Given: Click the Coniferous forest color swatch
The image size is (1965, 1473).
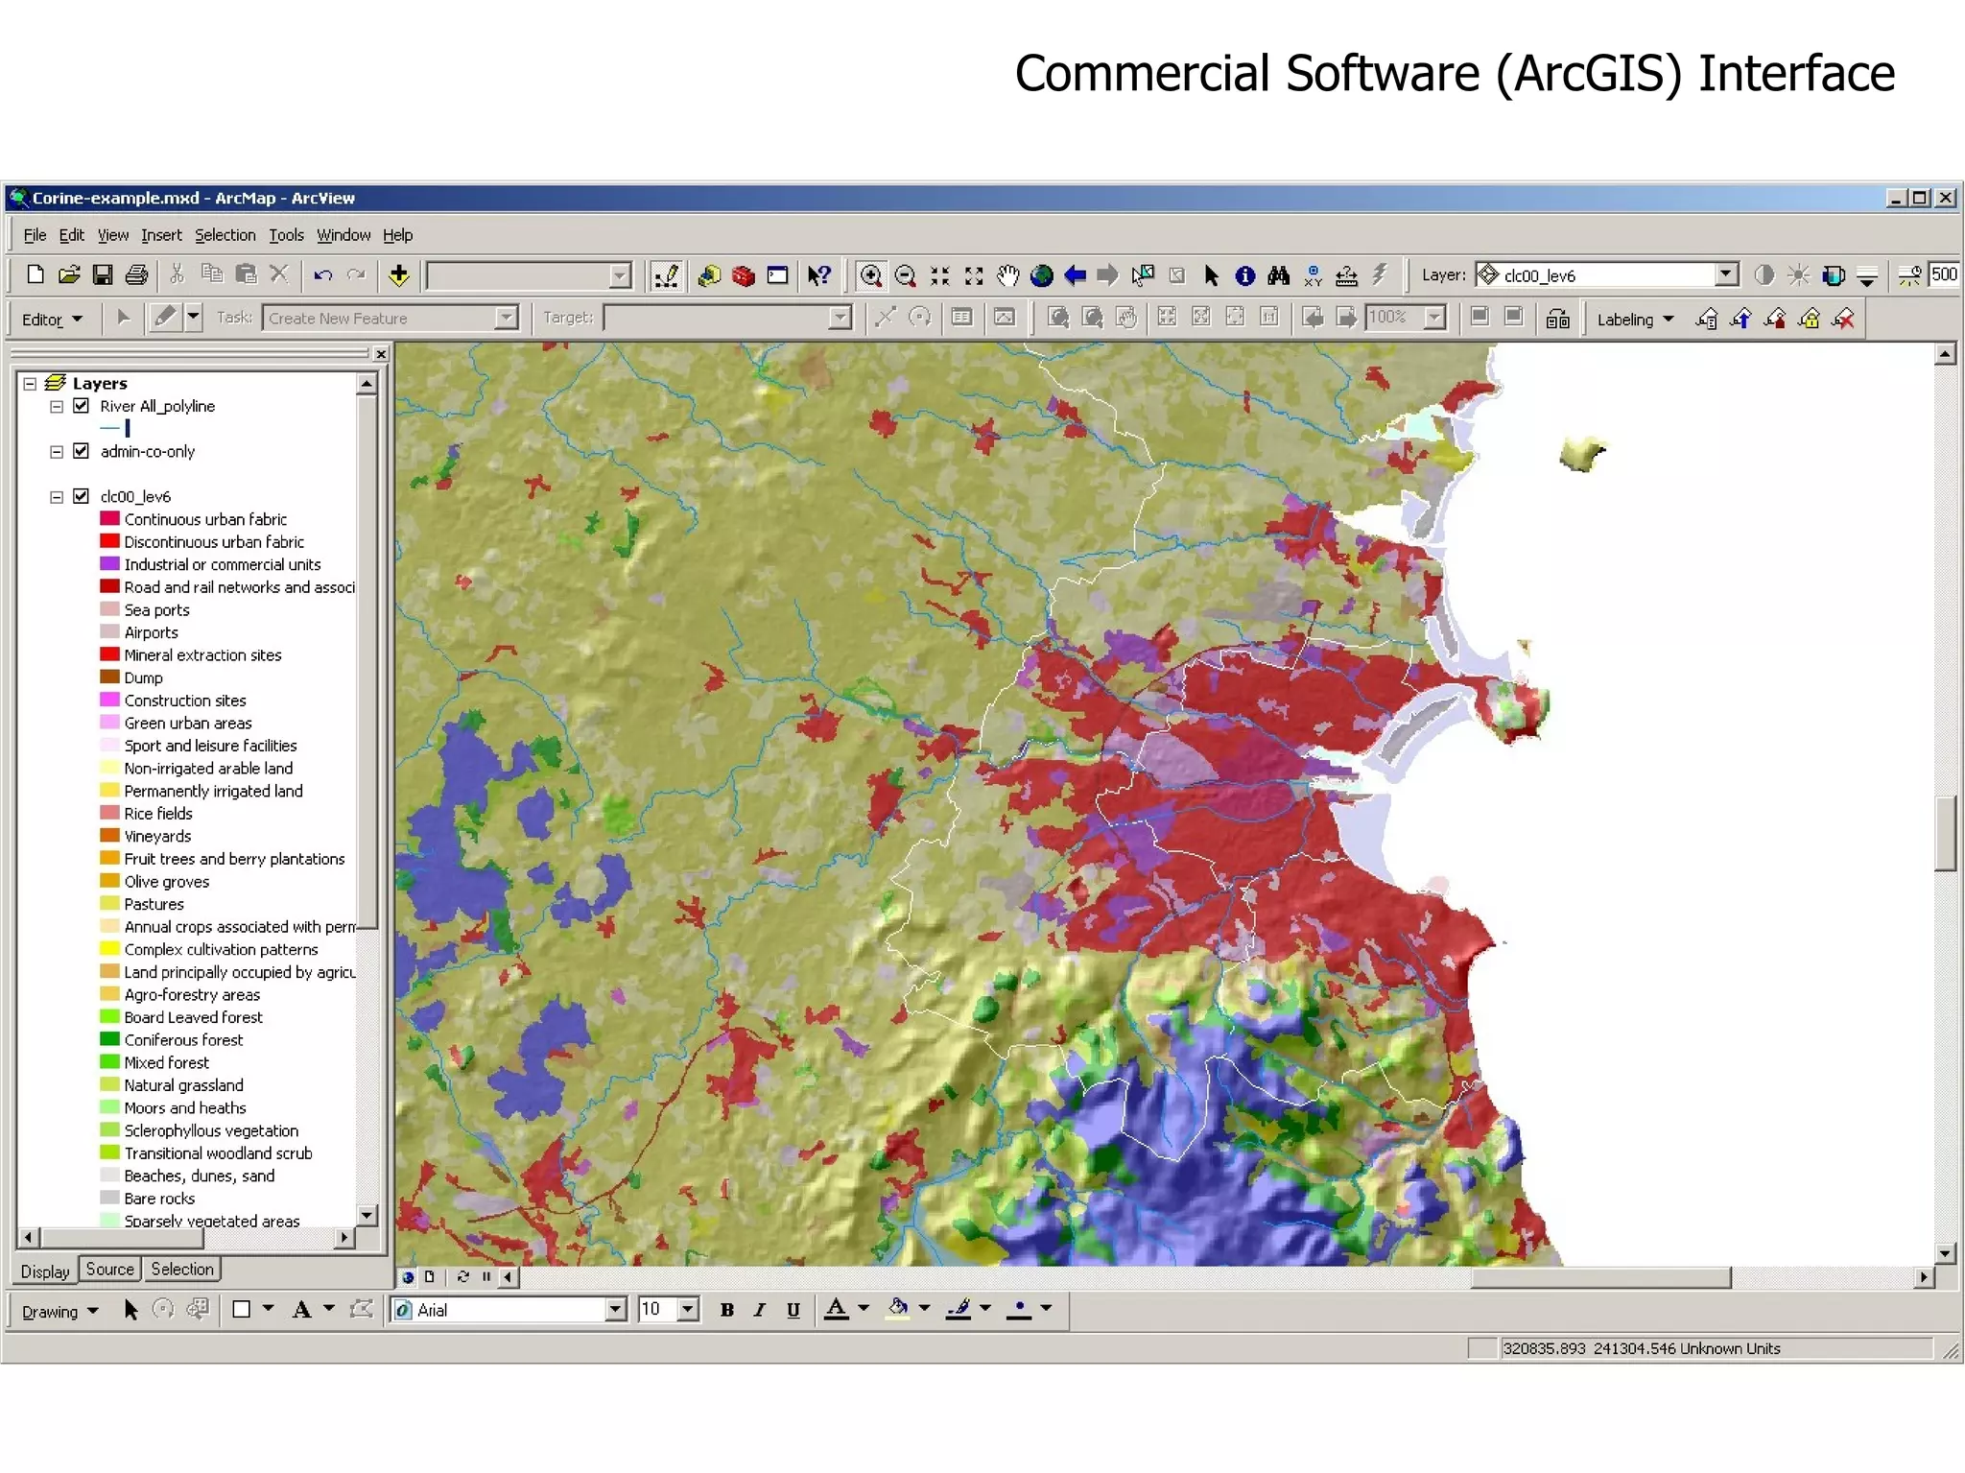Looking at the screenshot, I should 109,1039.
